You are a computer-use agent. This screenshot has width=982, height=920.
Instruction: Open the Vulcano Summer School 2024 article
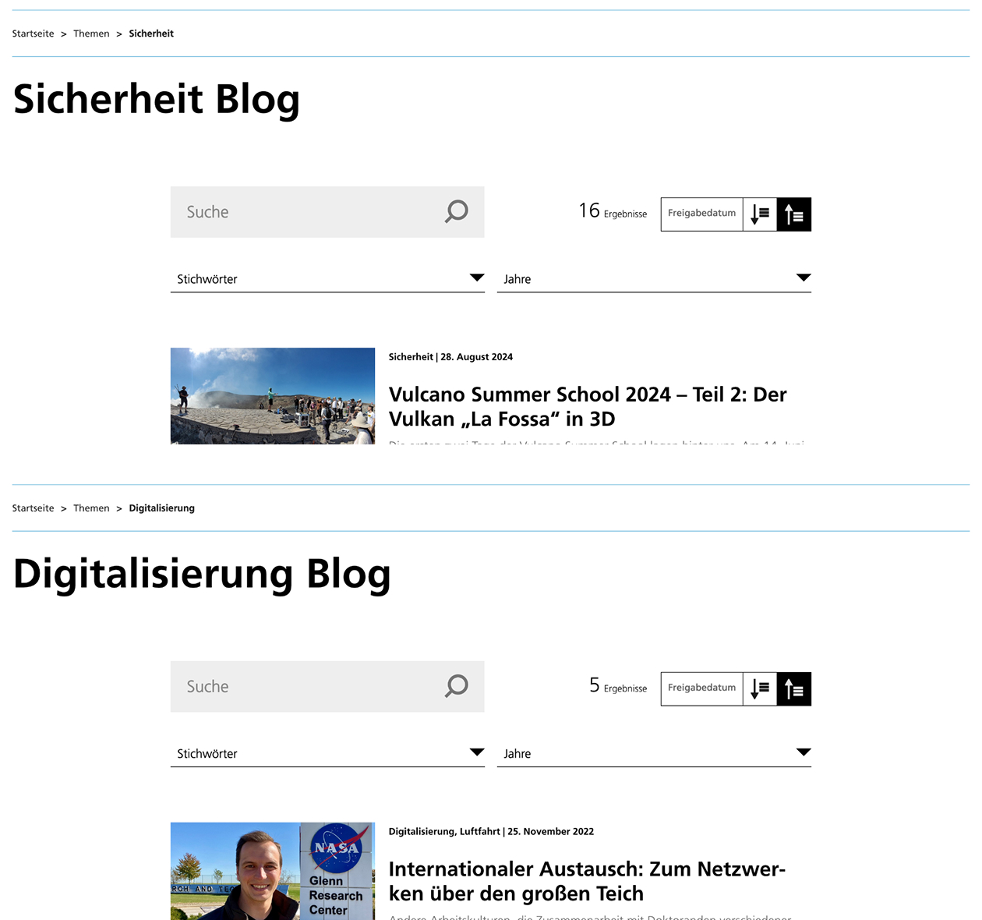588,406
